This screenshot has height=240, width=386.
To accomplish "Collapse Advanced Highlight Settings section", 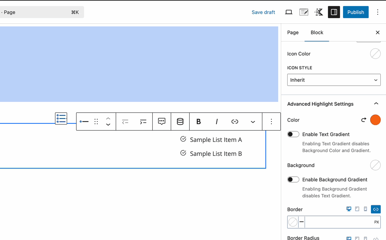I will pyautogui.click(x=376, y=103).
